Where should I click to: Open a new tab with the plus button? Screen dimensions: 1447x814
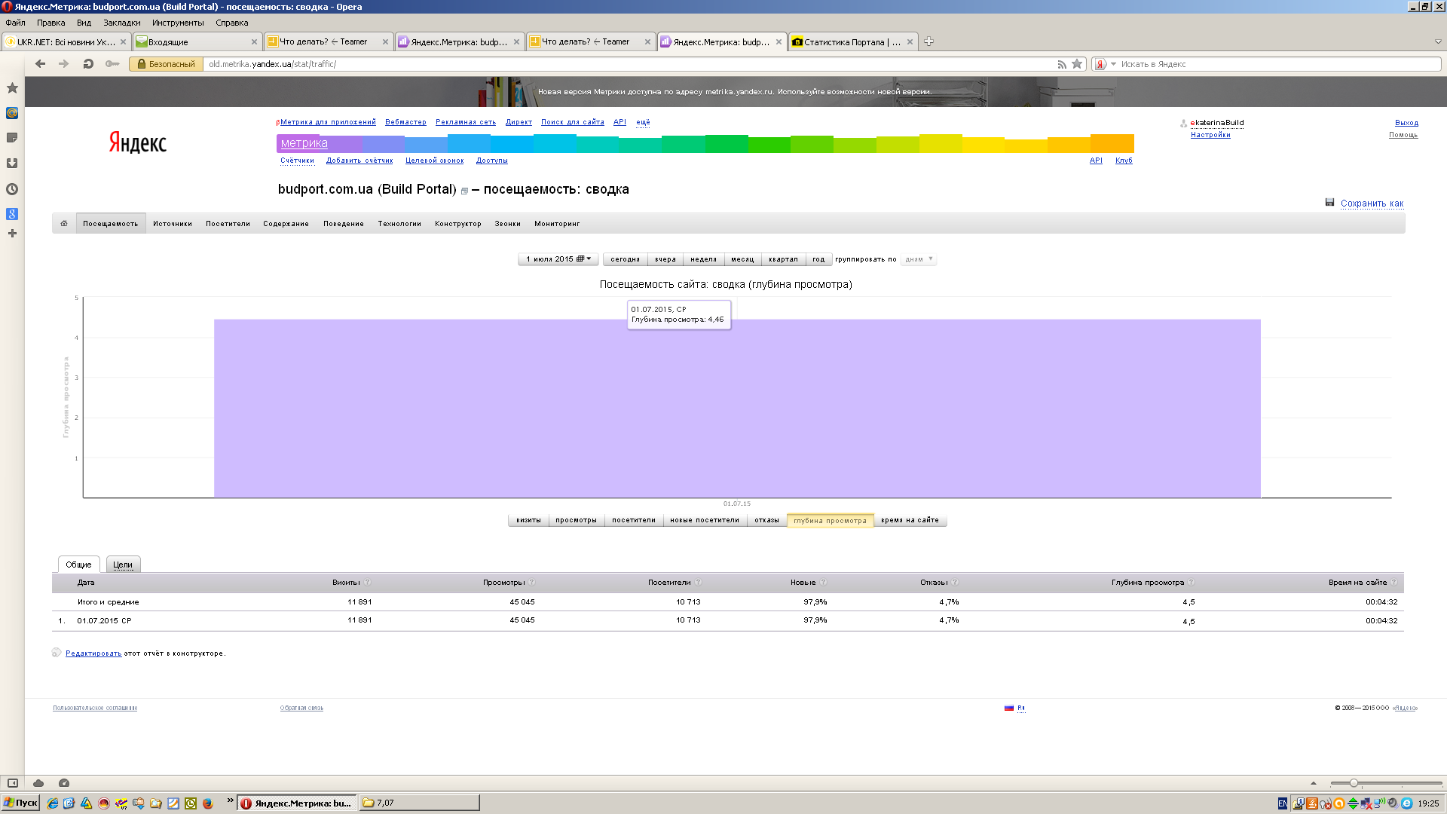pyautogui.click(x=929, y=41)
